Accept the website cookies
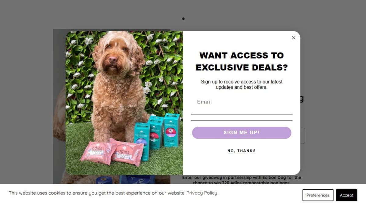 tap(346, 195)
